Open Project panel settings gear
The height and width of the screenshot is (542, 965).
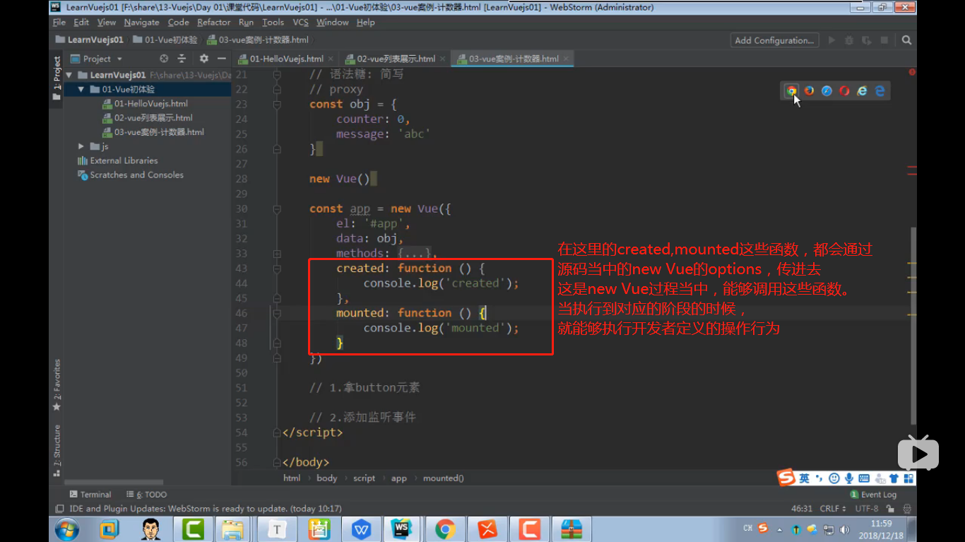[x=204, y=59]
